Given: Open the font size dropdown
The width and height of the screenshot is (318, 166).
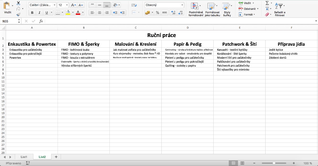Looking at the screenshot, I should click(x=67, y=4).
